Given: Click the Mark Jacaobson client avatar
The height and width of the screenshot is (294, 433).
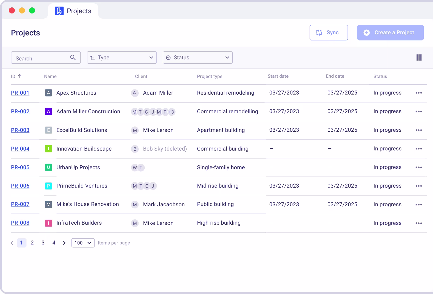Looking at the screenshot, I should 135,205.
